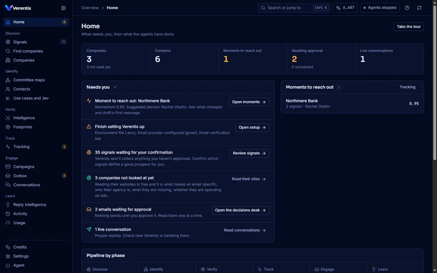Open the Northmere Bank moment row
The image size is (437, 273).
pyautogui.click(x=352, y=103)
